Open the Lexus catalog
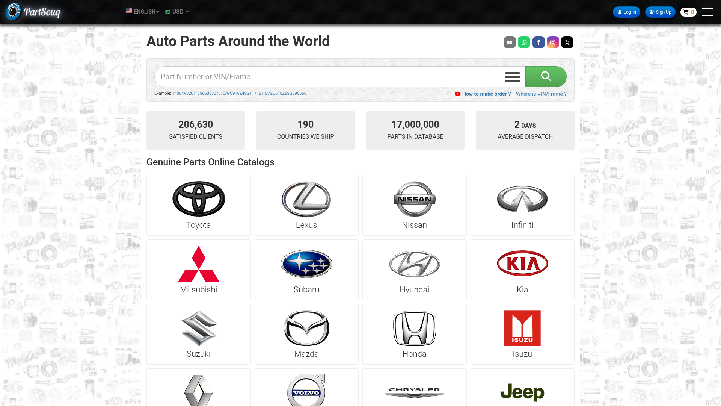The image size is (721, 406). click(306, 205)
